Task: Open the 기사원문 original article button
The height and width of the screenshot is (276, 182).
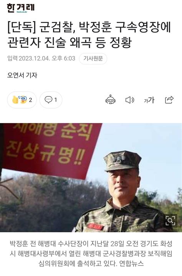Action: click(x=93, y=58)
